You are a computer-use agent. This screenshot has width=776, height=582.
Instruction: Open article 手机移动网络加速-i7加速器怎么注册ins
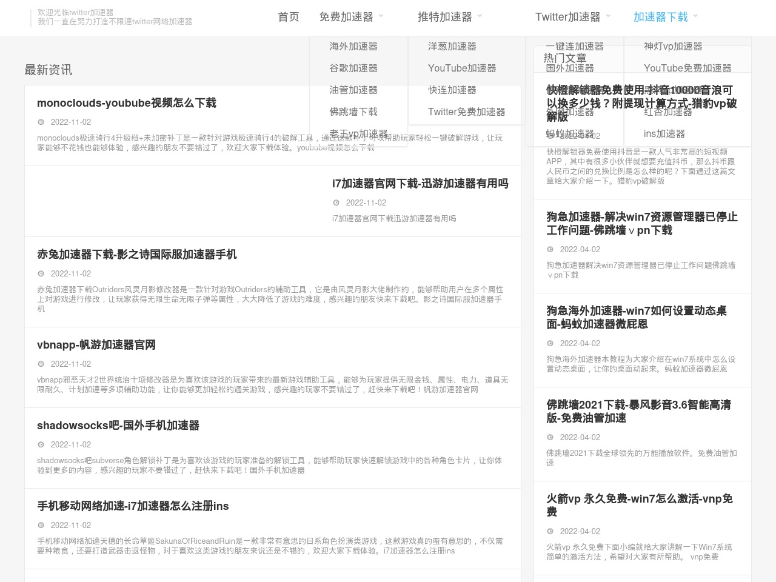point(133,506)
